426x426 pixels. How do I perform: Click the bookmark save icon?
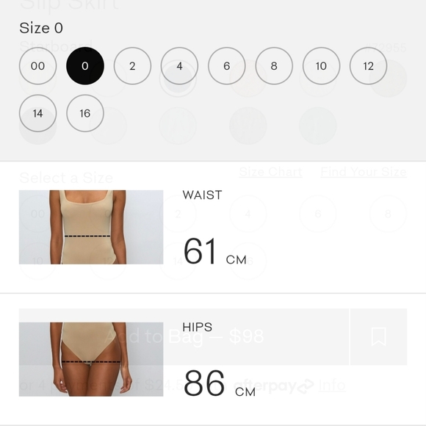pyautogui.click(x=379, y=336)
